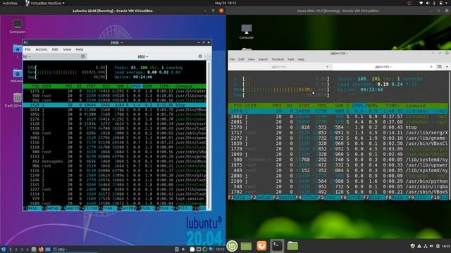
Task: Switch to the first tab in Lubuntu terminal
Action: tap(55, 56)
